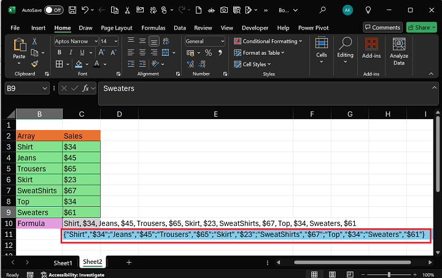Screen dimensions: 442x278
Task: Click the Insert Function fx icon
Action: (x=86, y=88)
